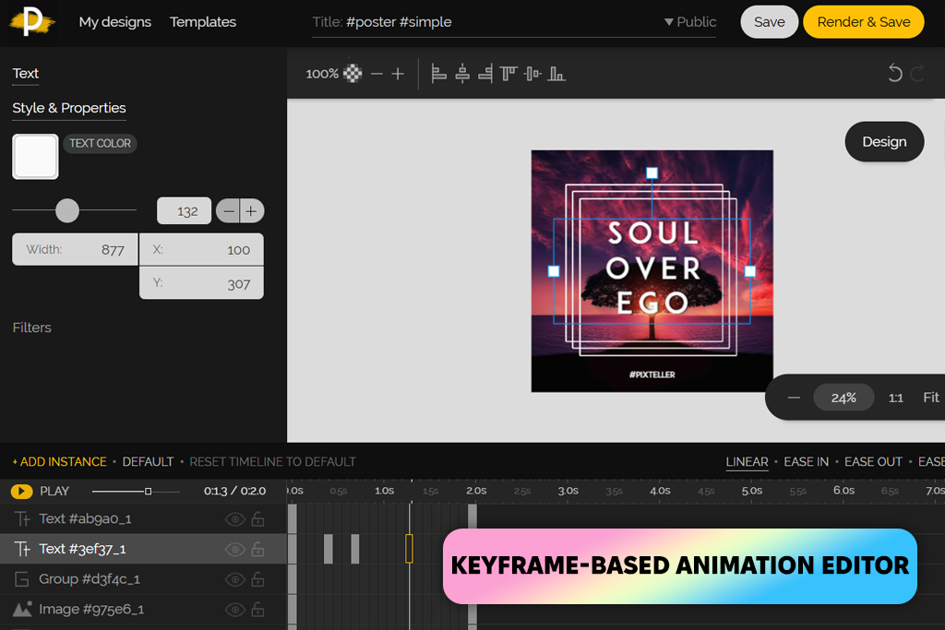
Task: Click the PixTeller logo icon
Action: click(32, 22)
